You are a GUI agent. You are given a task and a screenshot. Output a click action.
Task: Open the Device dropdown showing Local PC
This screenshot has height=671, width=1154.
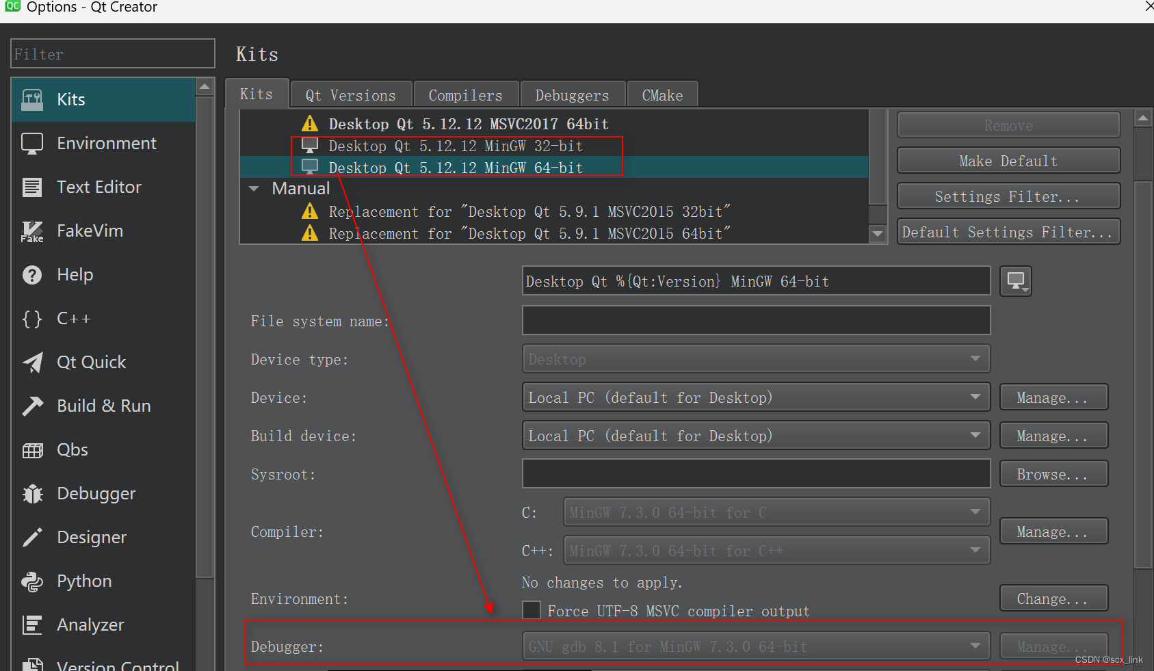756,397
